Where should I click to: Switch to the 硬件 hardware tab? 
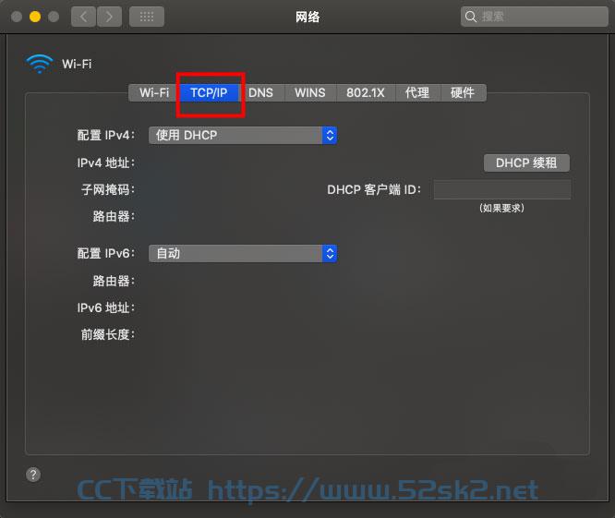(464, 93)
